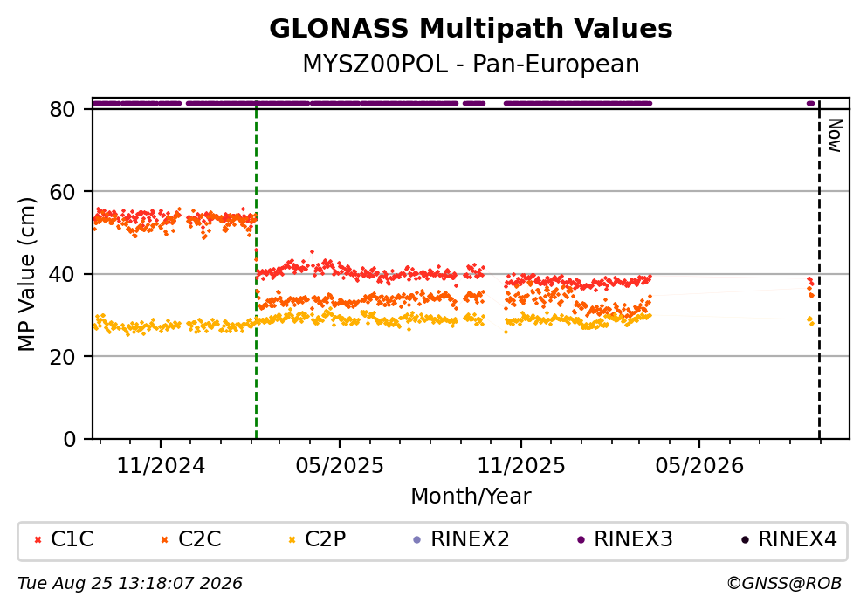The image size is (867, 610).
Task: Click the green dashed vertical line
Action: pos(256,271)
